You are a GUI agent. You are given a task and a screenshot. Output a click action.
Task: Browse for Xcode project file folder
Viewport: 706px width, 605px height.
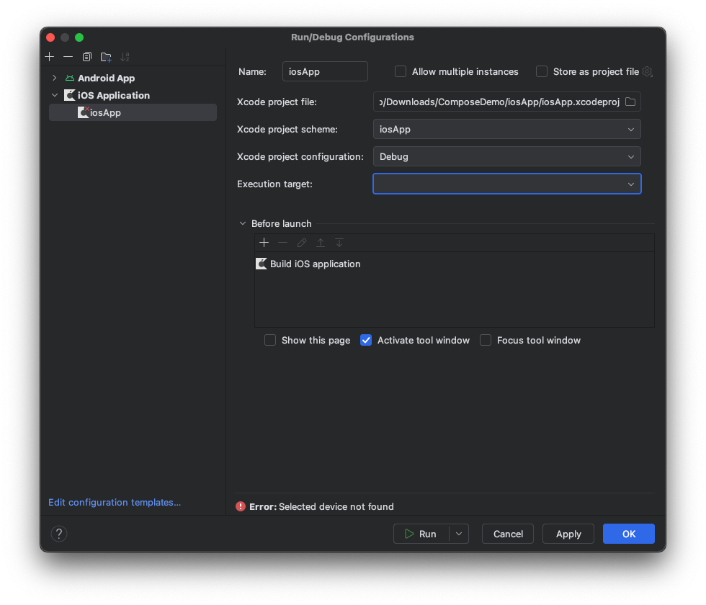pos(630,102)
